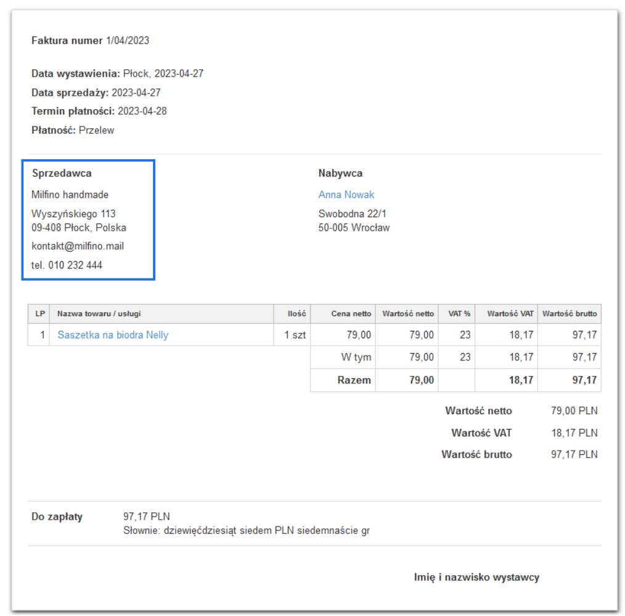Click the amount in words Słownie line

point(247,531)
